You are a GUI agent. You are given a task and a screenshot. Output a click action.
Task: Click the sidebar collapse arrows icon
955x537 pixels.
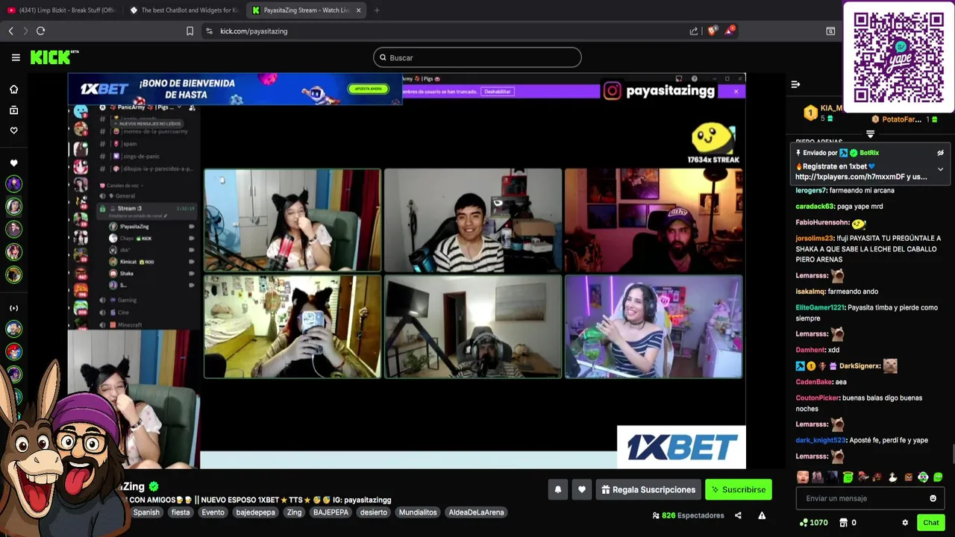tap(13, 308)
